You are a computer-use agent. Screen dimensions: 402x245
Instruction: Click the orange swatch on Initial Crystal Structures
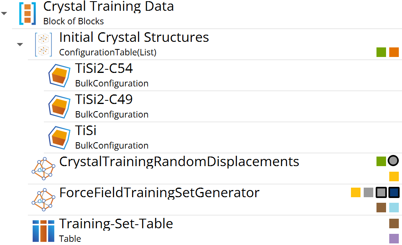click(394, 52)
